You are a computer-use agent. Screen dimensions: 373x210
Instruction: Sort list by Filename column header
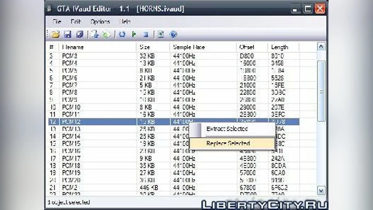(x=73, y=47)
